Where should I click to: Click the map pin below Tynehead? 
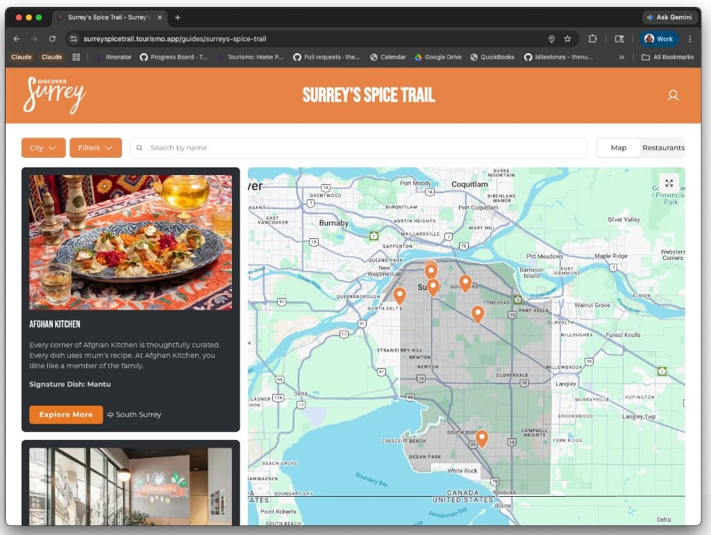coord(478,313)
